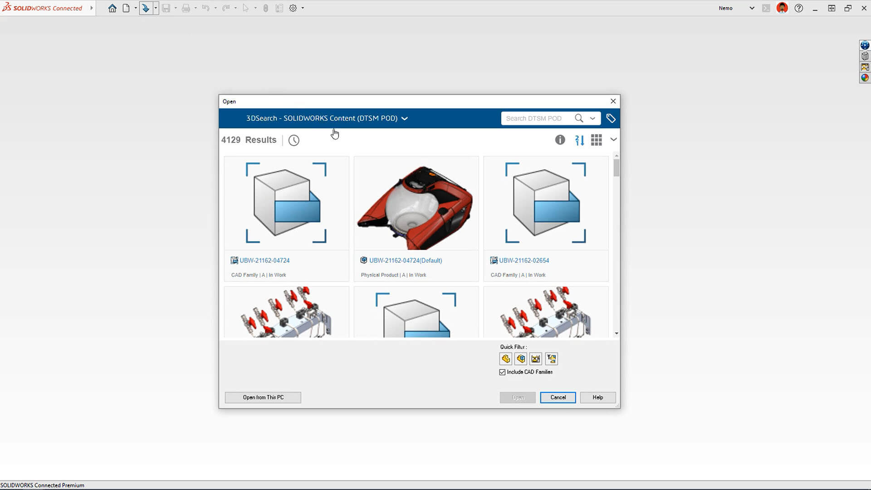Open the recent history clock icon
This screenshot has height=490, width=871.
tap(294, 140)
